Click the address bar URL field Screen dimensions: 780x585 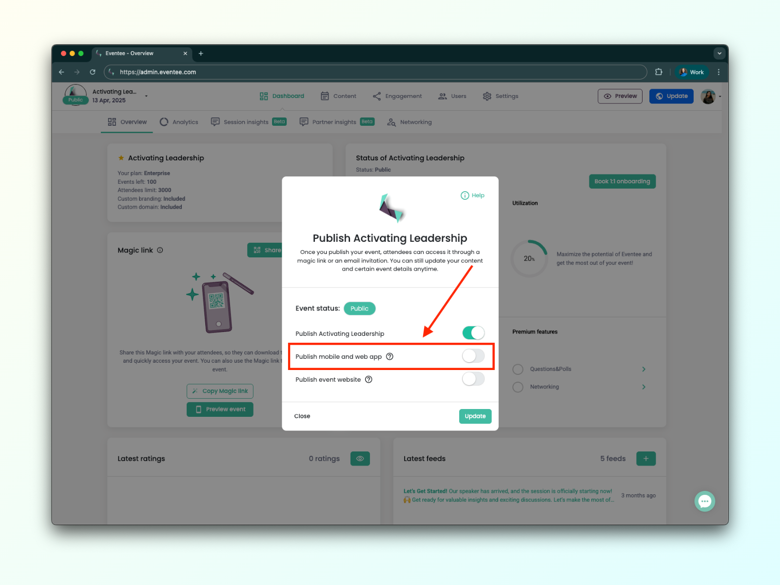coord(375,72)
